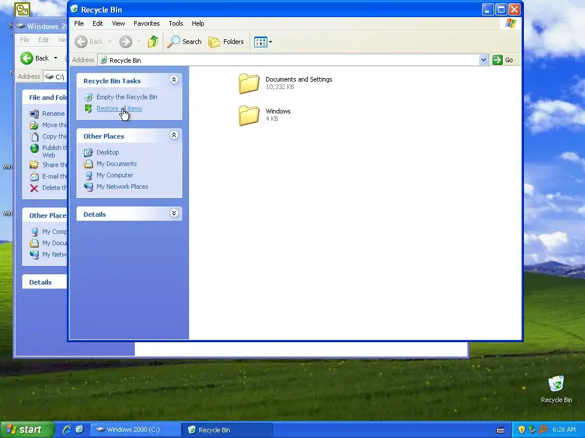Click the 6:26 AM clock

coord(564,429)
